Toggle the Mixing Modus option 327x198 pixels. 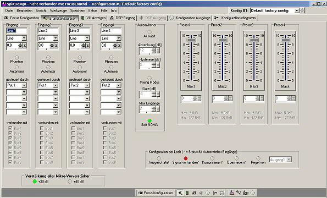click(x=149, y=78)
